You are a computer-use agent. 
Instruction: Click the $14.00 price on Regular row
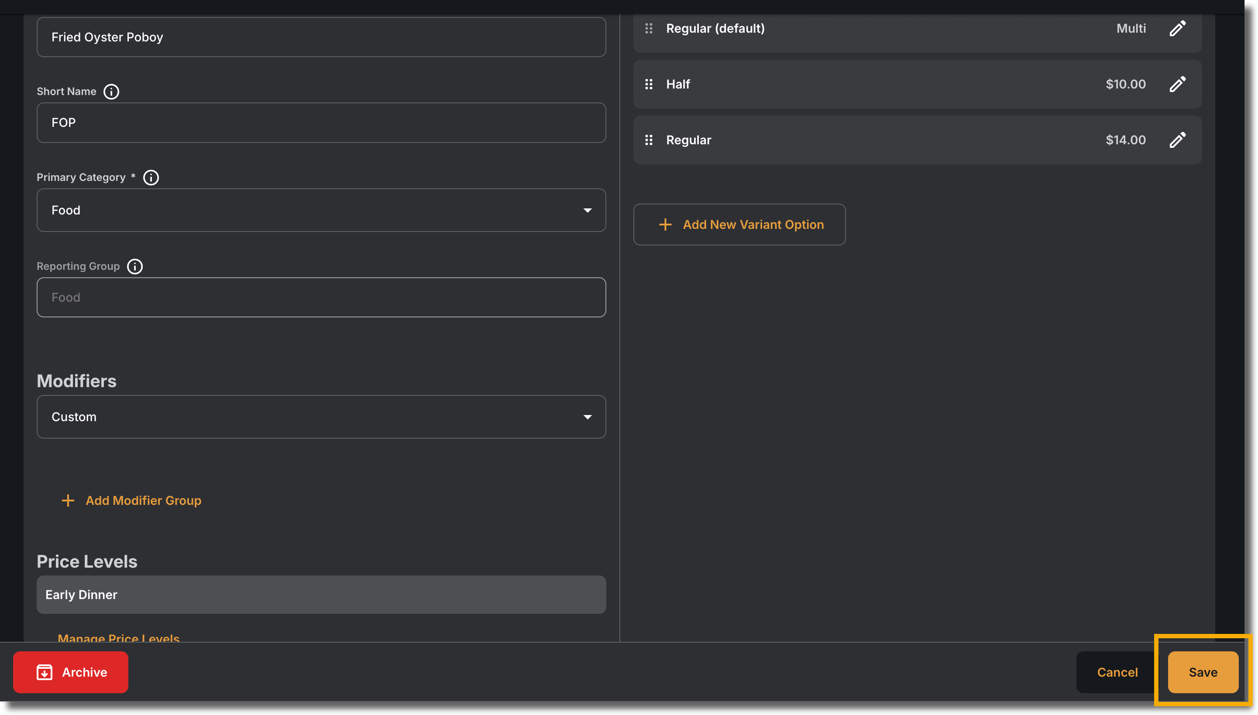pos(1125,140)
